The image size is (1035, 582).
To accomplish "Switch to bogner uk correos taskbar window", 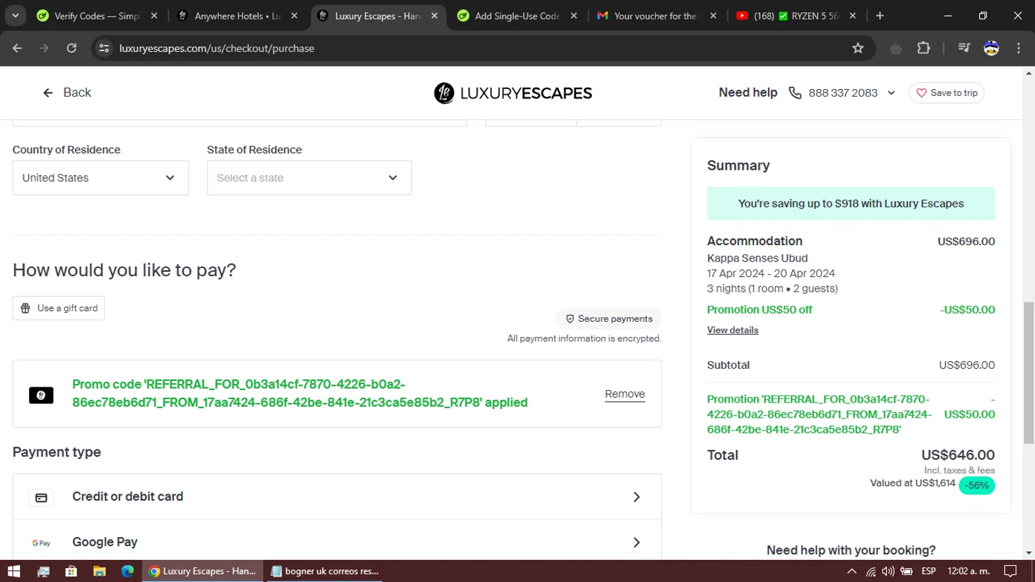I will (324, 571).
